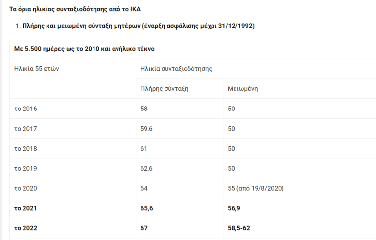Click the table title 'Με 5.500 ημέρες ως το 2010'
This screenshot has height=240, width=376.
(85, 49)
